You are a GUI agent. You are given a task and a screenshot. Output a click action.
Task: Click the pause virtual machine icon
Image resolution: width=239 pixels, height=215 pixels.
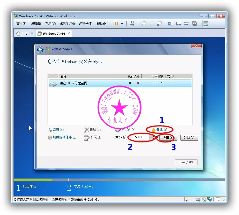pos(116,24)
